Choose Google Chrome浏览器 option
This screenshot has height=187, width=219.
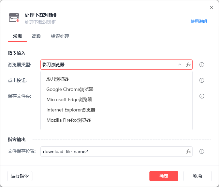point(70,89)
